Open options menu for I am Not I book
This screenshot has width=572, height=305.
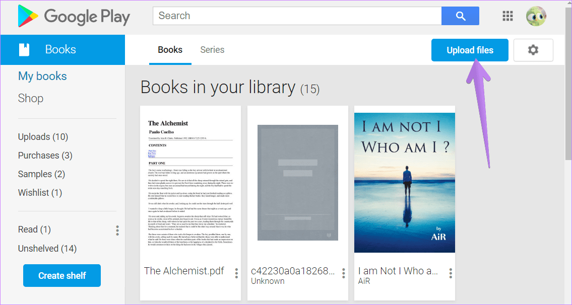(451, 273)
